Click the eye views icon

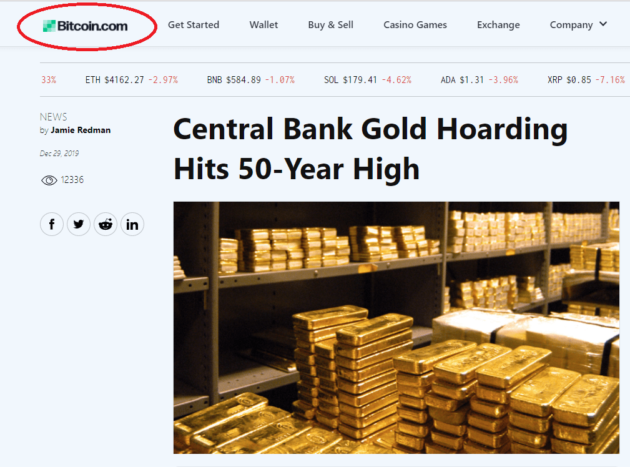click(49, 180)
